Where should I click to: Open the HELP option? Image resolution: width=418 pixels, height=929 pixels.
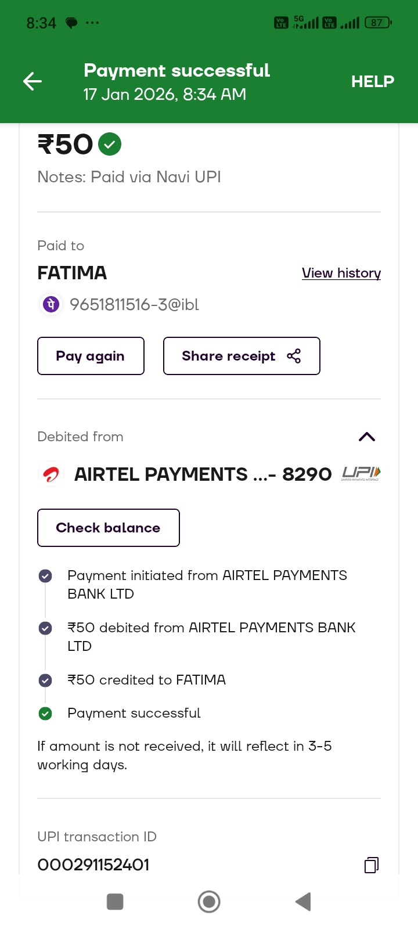(373, 81)
